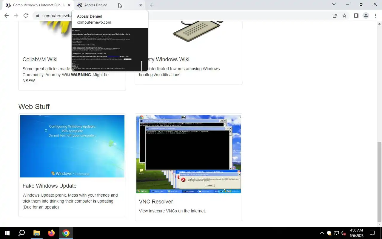The height and width of the screenshot is (239, 382).
Task: Open the Fake Windows Update link
Action: coord(50,186)
